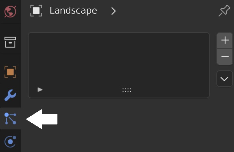Image resolution: width=234 pixels, height=152 pixels.
Task: Remove particle system slot with minus
Action: [225, 56]
